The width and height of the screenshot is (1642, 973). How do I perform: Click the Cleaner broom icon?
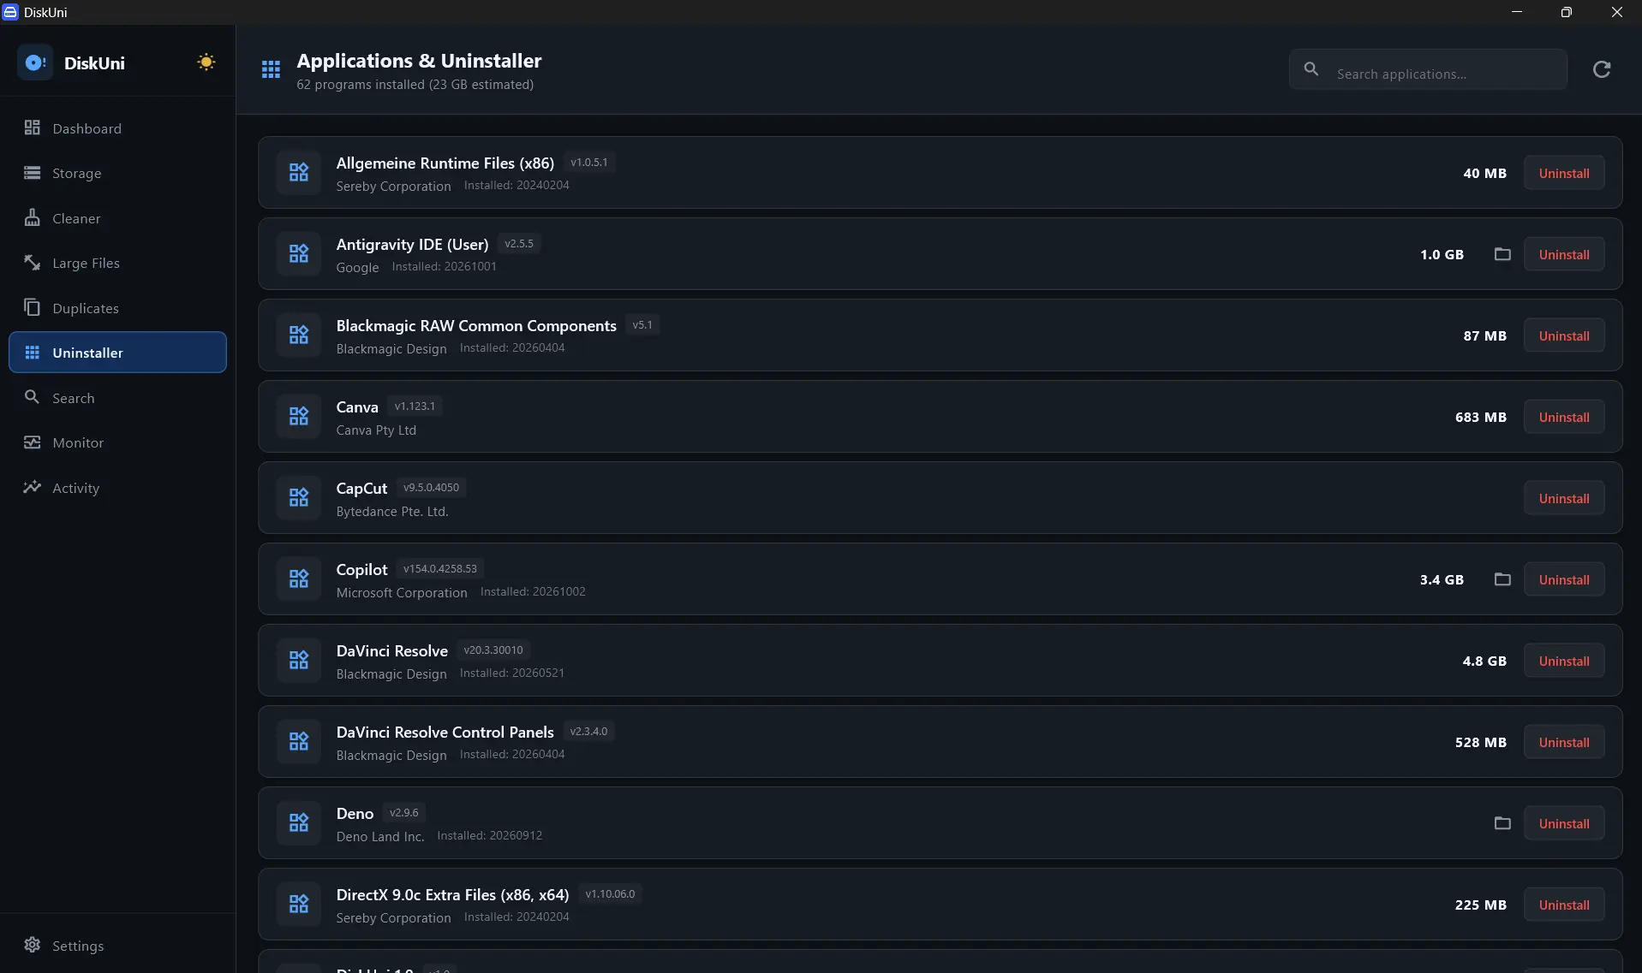point(33,217)
